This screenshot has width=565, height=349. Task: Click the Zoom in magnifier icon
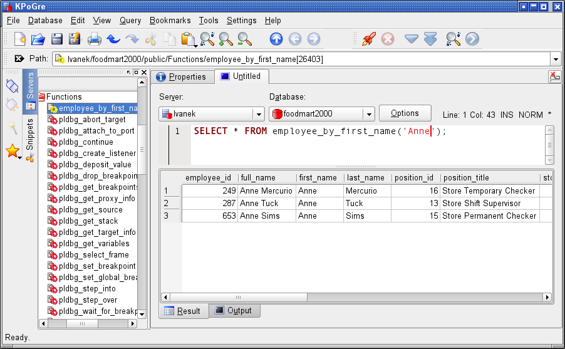point(226,39)
